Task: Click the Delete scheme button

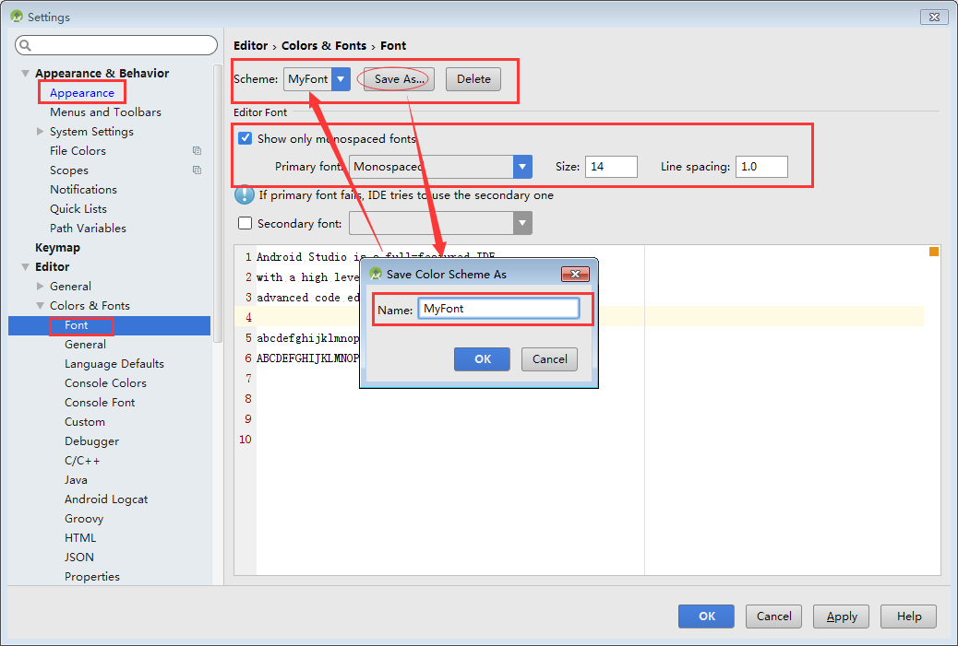Action: click(x=473, y=79)
